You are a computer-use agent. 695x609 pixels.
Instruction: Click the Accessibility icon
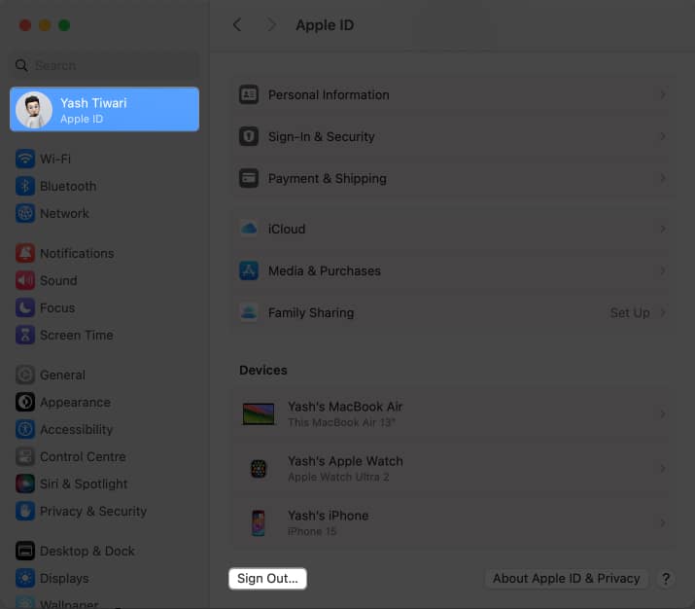(x=25, y=429)
